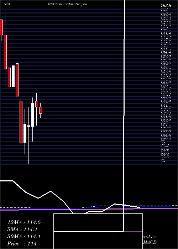
Task: Click the Price : 114 readout
Action: point(22,244)
